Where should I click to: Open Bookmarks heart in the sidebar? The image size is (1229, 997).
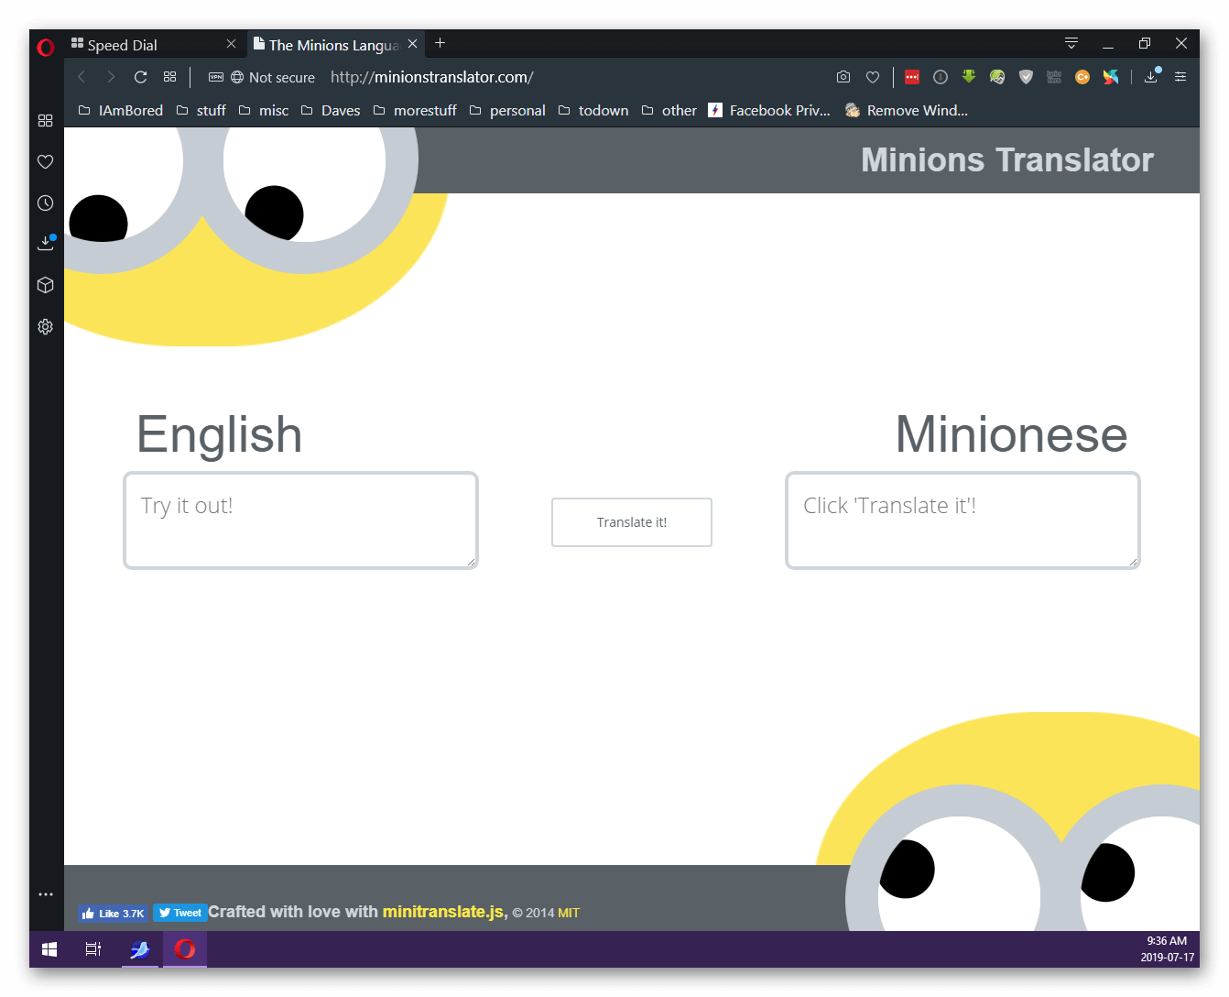(x=45, y=162)
